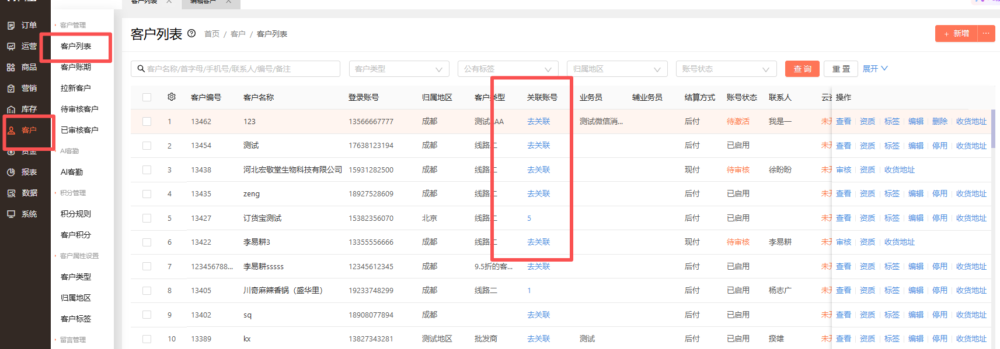Open 积分规则 in the submenu
This screenshot has width=1000, height=349.
[x=76, y=214]
